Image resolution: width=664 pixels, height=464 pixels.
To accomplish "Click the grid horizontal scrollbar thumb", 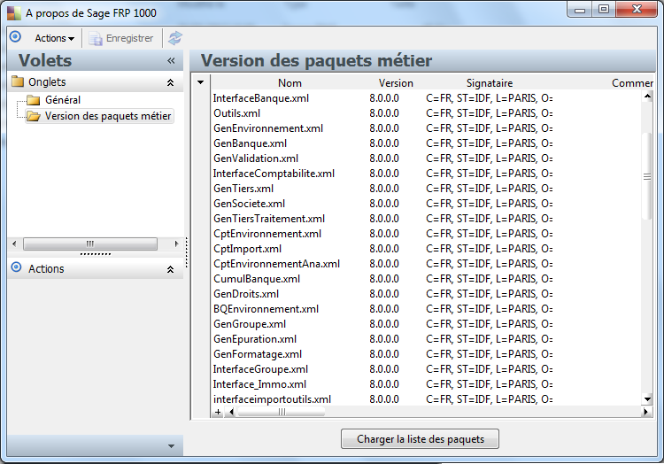I will click(x=282, y=412).
